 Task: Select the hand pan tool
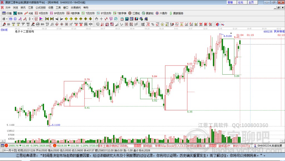click(x=97, y=19)
